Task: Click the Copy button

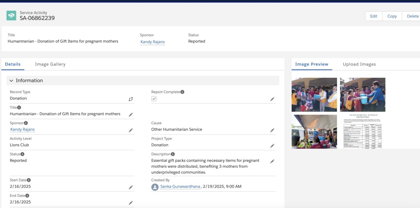Action: pyautogui.click(x=392, y=16)
